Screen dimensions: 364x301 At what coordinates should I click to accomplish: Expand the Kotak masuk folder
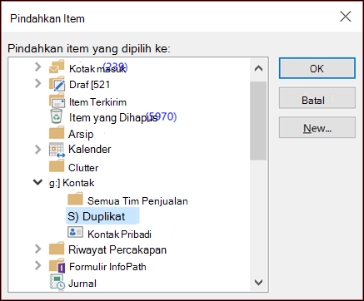click(38, 67)
